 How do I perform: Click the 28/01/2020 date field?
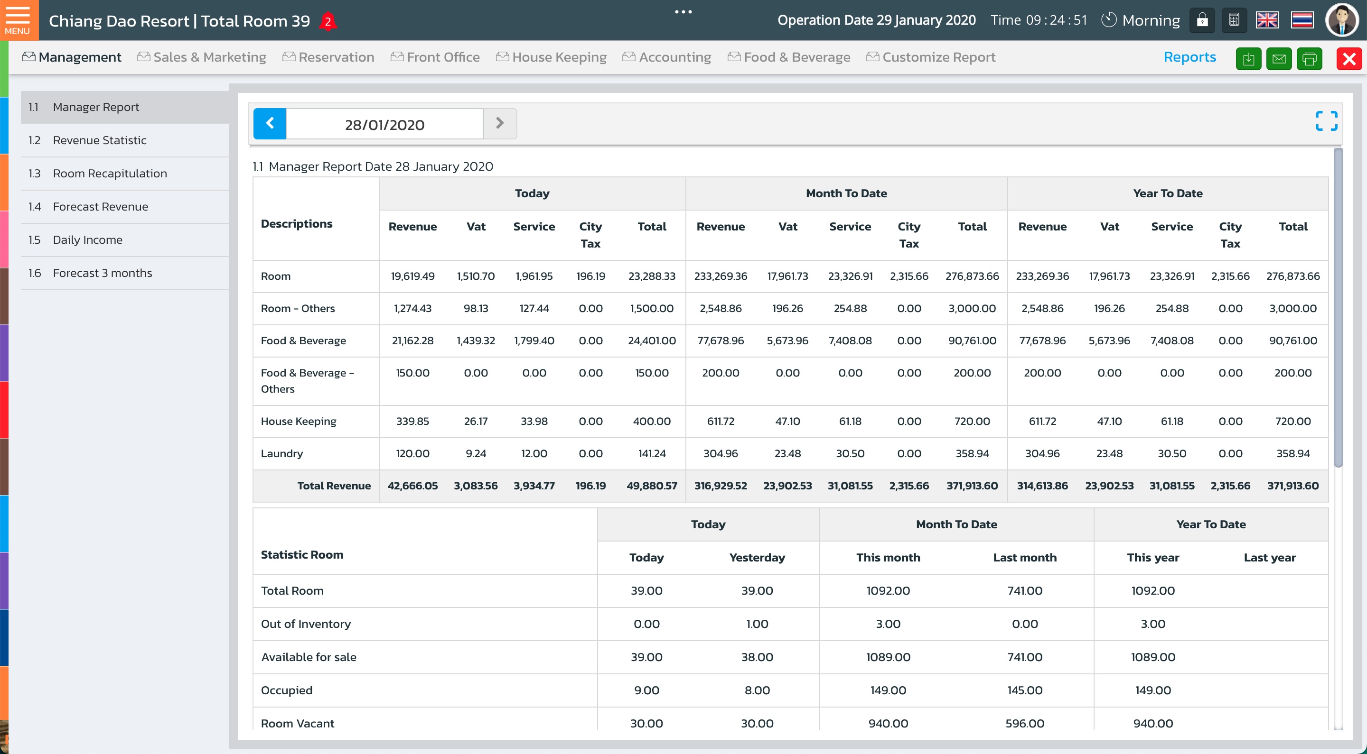[x=384, y=125]
